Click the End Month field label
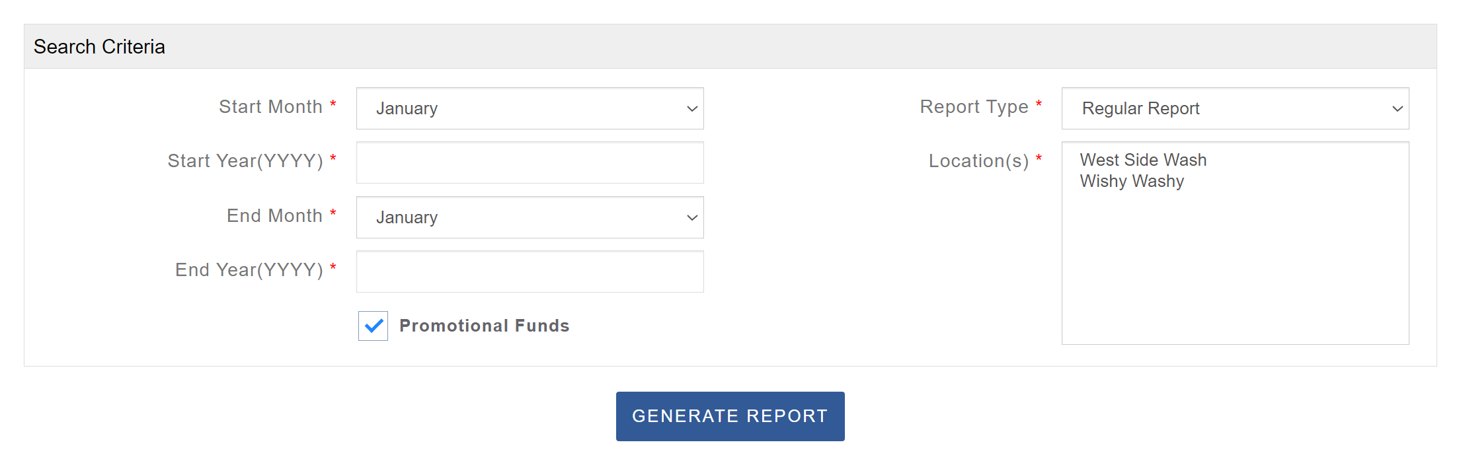Viewport: 1461px width, 465px height. (x=274, y=216)
